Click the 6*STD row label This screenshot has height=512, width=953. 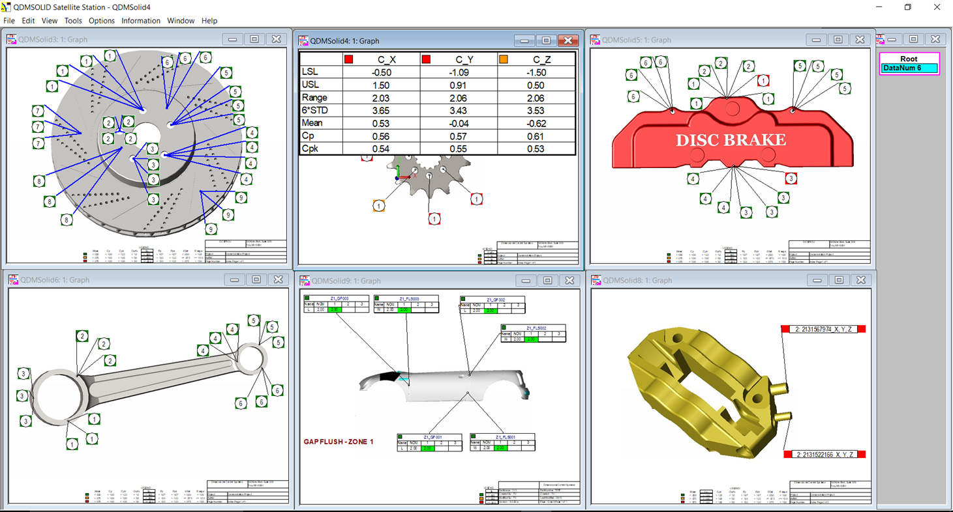(x=314, y=110)
